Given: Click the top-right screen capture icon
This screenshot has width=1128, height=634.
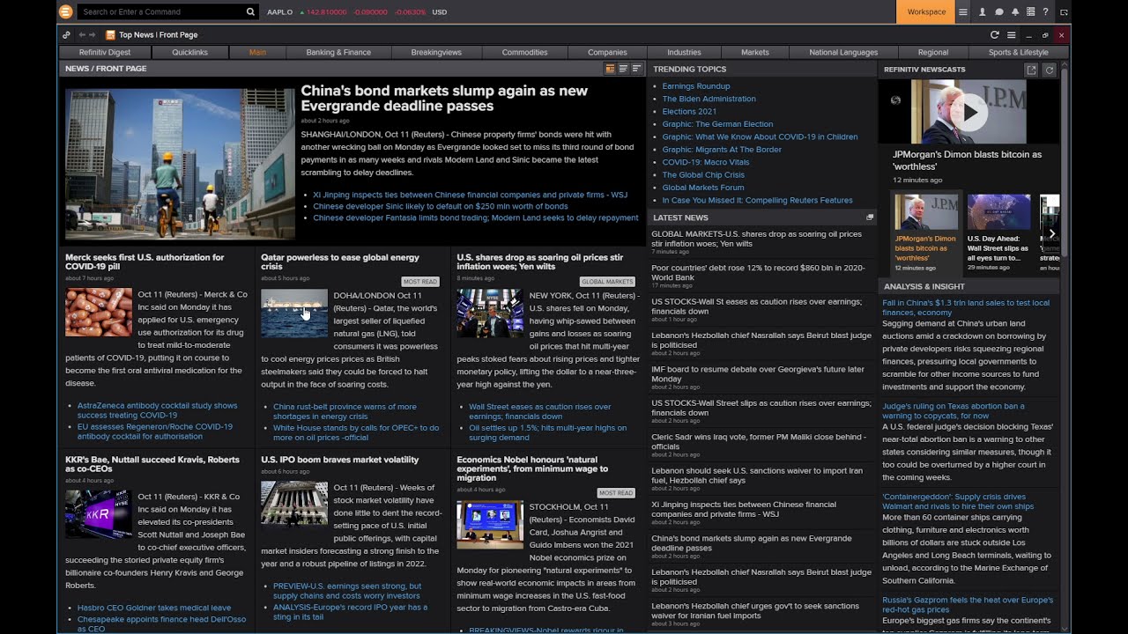Looking at the screenshot, I should point(1065,12).
